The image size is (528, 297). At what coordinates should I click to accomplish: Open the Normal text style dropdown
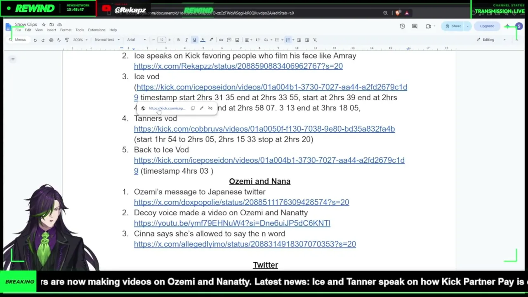pos(107,40)
